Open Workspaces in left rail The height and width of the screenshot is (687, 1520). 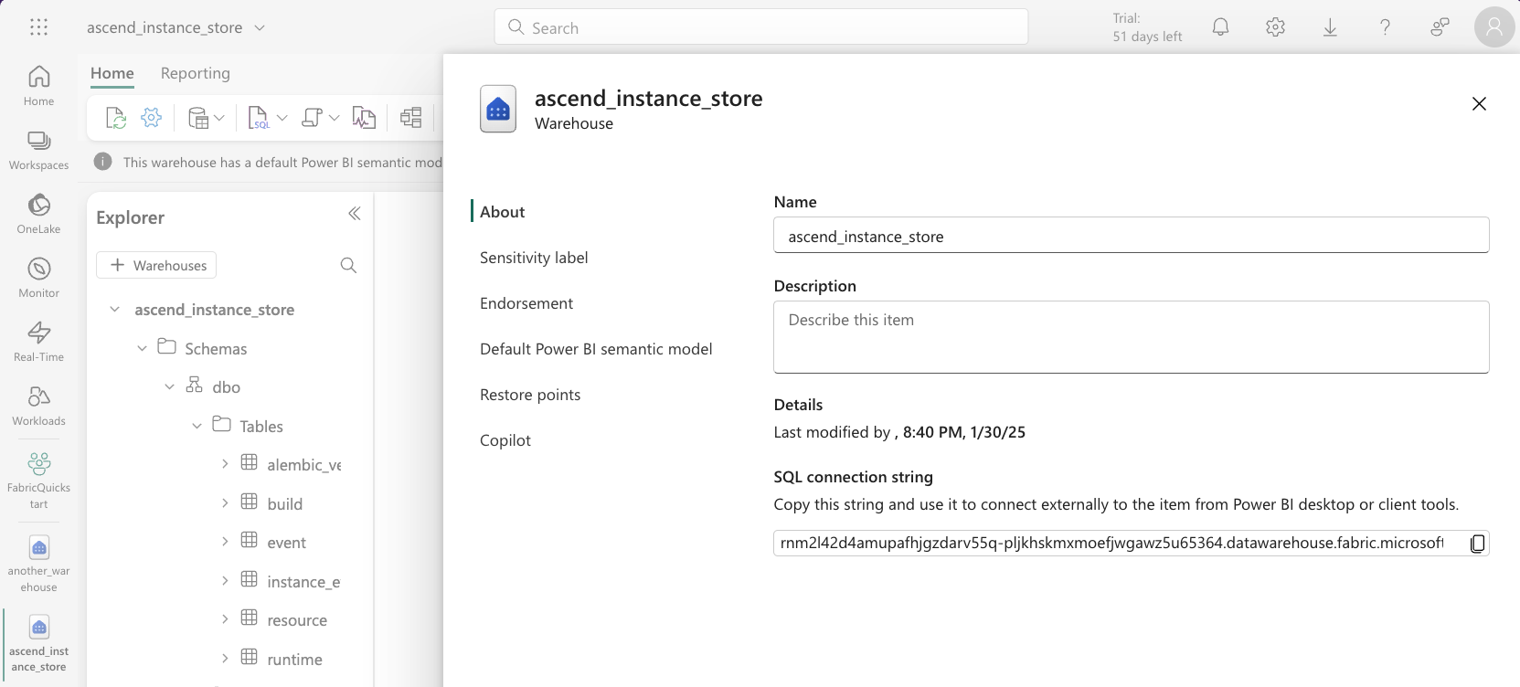[x=38, y=150]
